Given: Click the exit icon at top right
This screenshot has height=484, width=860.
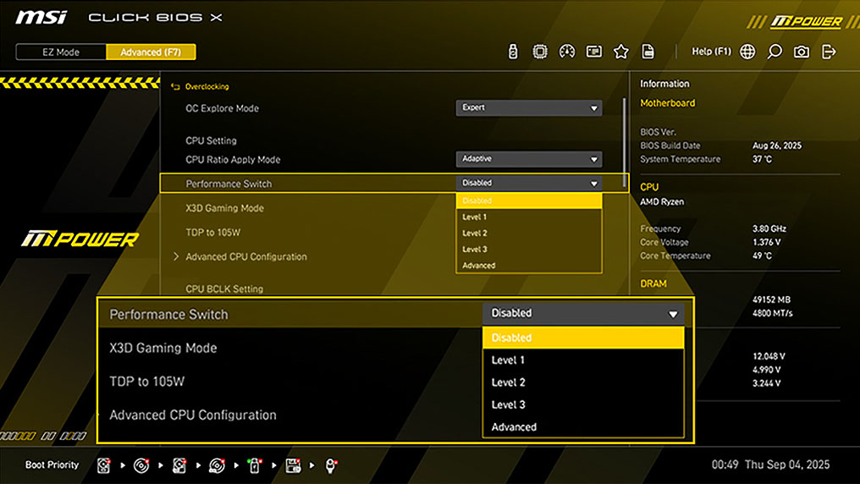Looking at the screenshot, I should tap(829, 52).
